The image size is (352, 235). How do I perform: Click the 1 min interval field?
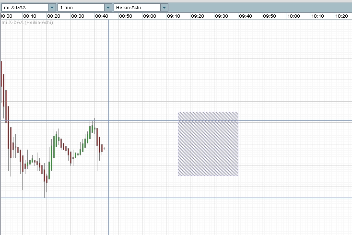click(x=81, y=8)
